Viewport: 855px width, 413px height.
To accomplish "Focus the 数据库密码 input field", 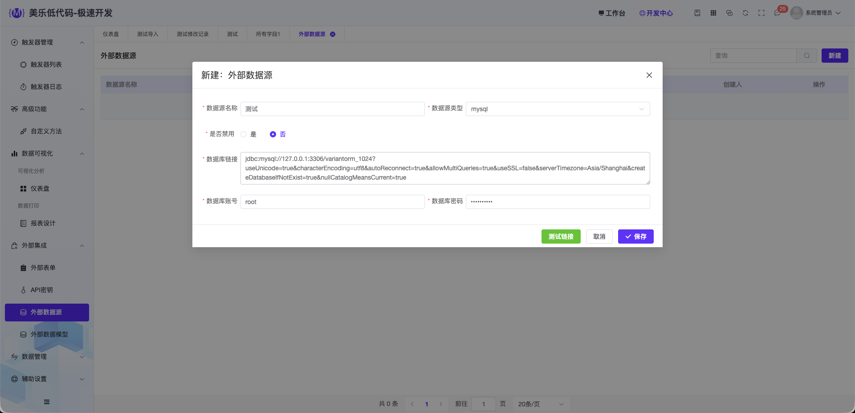I will tap(558, 202).
